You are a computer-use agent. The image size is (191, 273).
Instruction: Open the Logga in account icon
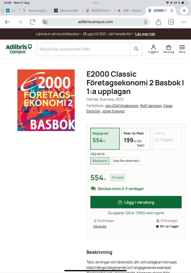[x=153, y=49]
